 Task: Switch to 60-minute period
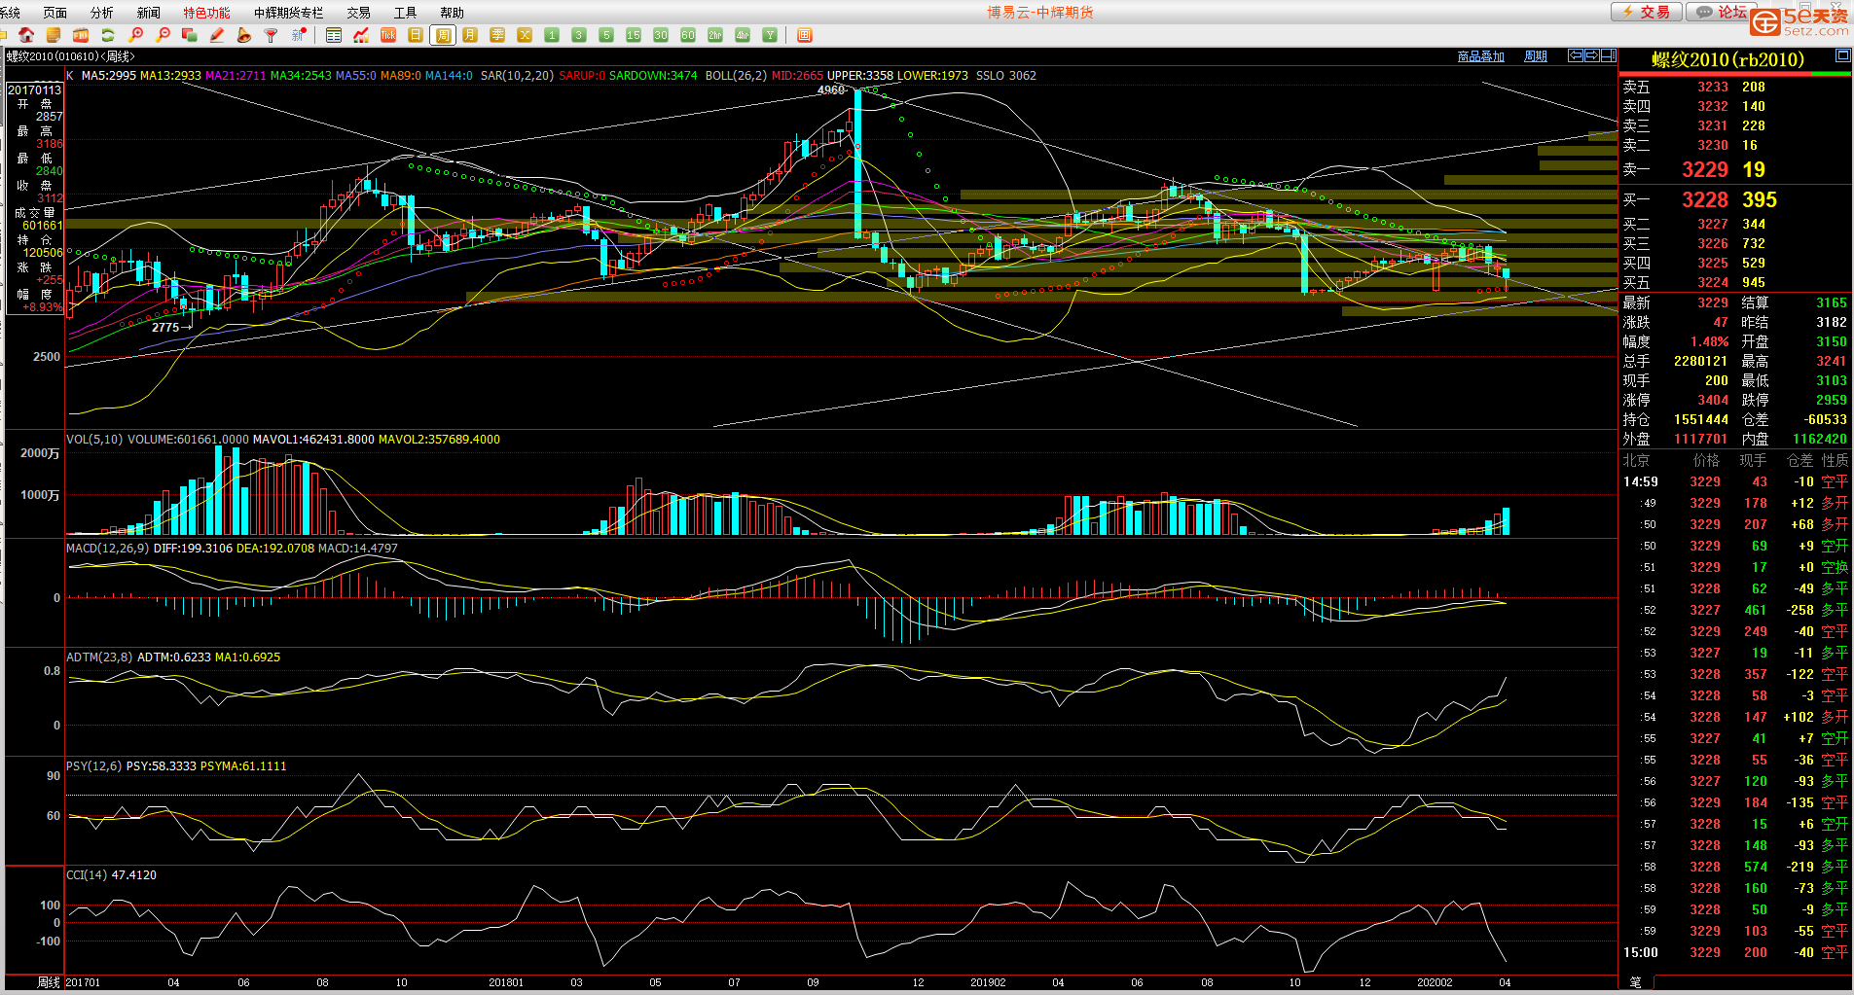tap(688, 35)
